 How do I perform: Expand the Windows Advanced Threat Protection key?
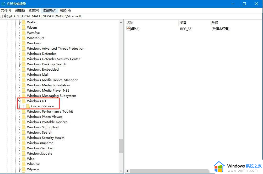(x=19, y=49)
